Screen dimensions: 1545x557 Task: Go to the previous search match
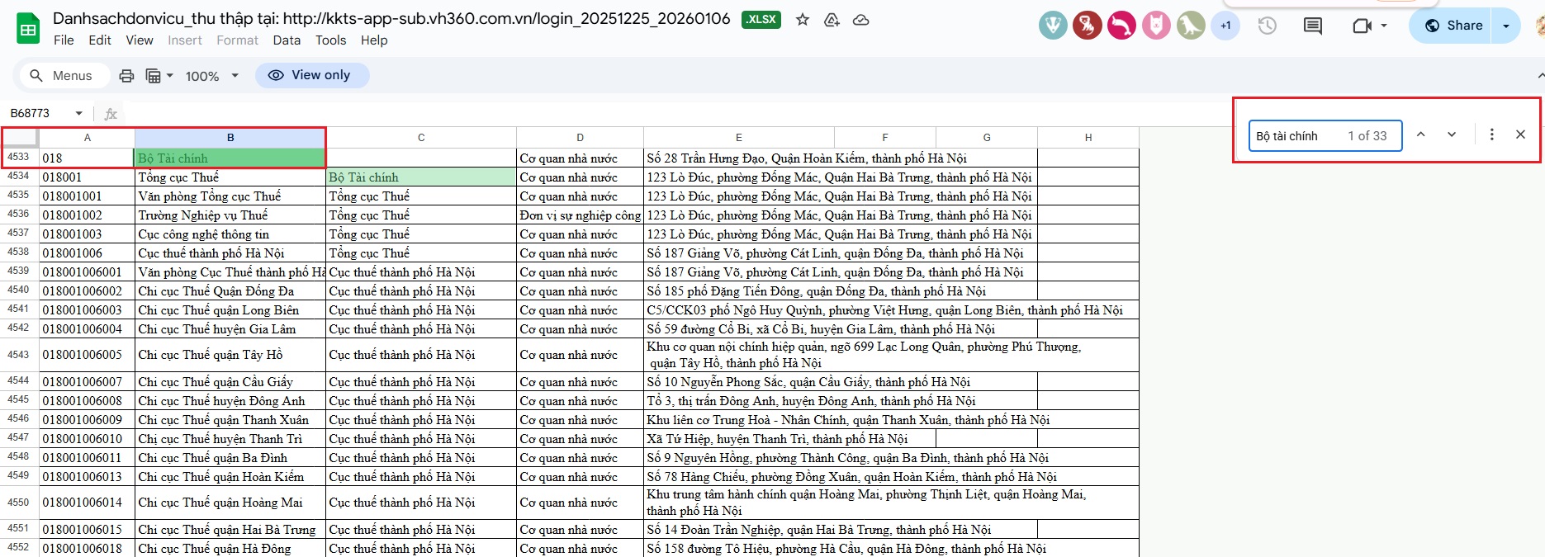click(x=1420, y=135)
